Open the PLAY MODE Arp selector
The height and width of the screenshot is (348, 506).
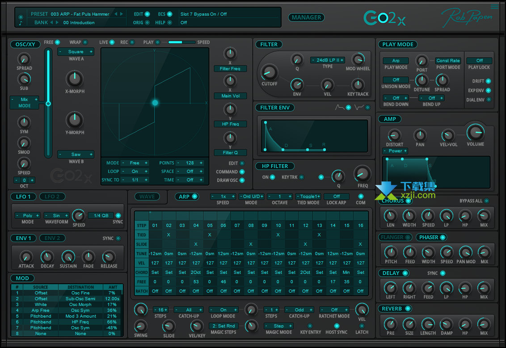396,61
